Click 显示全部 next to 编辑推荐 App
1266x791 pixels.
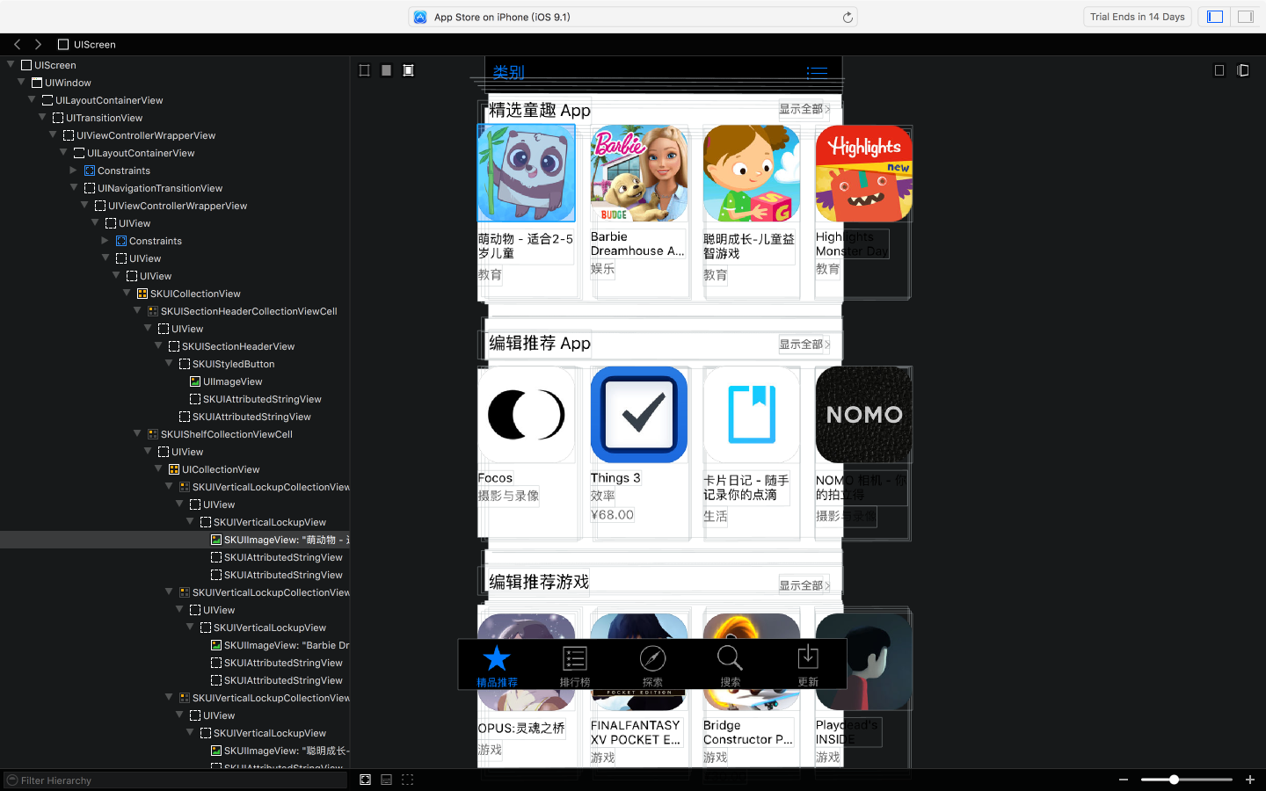(804, 345)
